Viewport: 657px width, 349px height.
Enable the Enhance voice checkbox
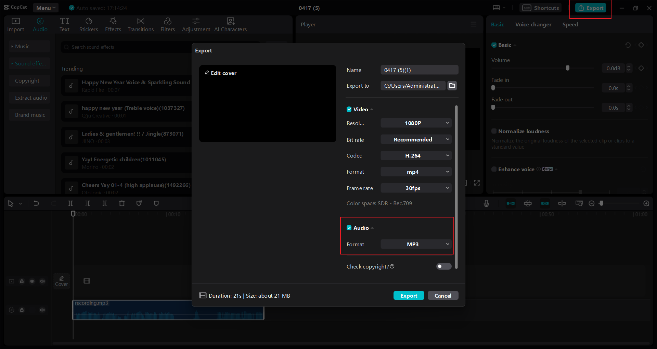[x=494, y=169]
